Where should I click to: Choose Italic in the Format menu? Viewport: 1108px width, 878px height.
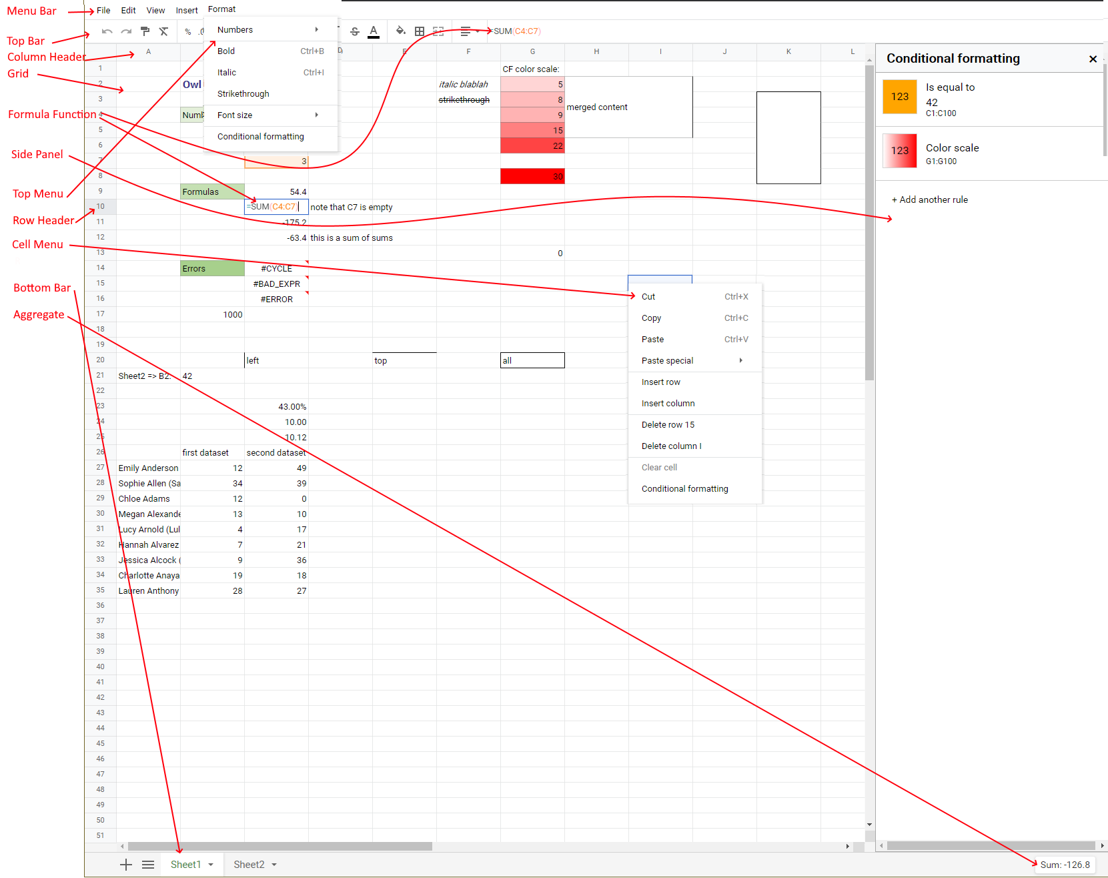click(271, 72)
